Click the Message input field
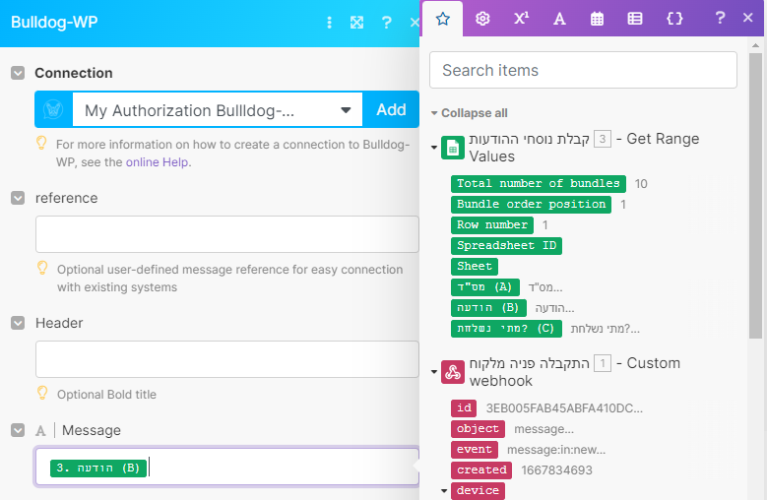This screenshot has height=500, width=767. coord(227,467)
